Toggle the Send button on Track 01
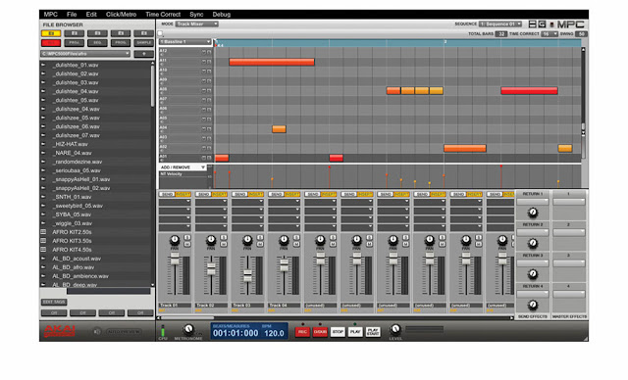Viewport: 628px width, 380px height. [x=167, y=194]
